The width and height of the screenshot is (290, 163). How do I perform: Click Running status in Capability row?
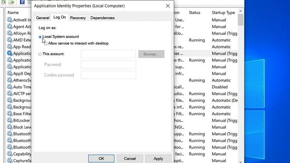[197, 154]
